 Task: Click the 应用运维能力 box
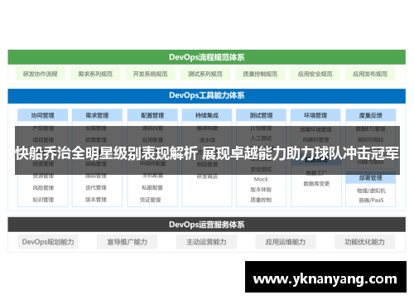[x=286, y=242]
